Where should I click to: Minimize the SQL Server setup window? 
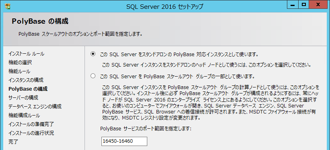click(293, 4)
